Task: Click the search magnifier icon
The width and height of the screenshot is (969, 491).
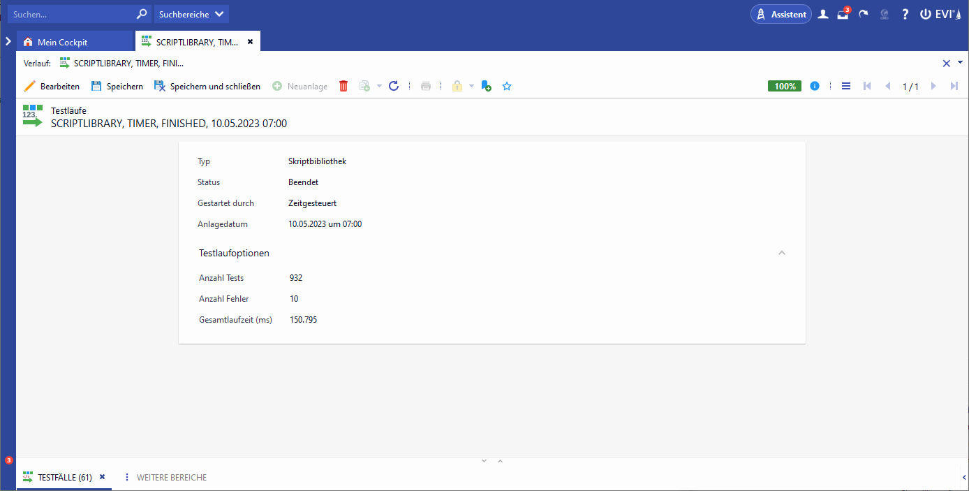Action: tap(142, 14)
